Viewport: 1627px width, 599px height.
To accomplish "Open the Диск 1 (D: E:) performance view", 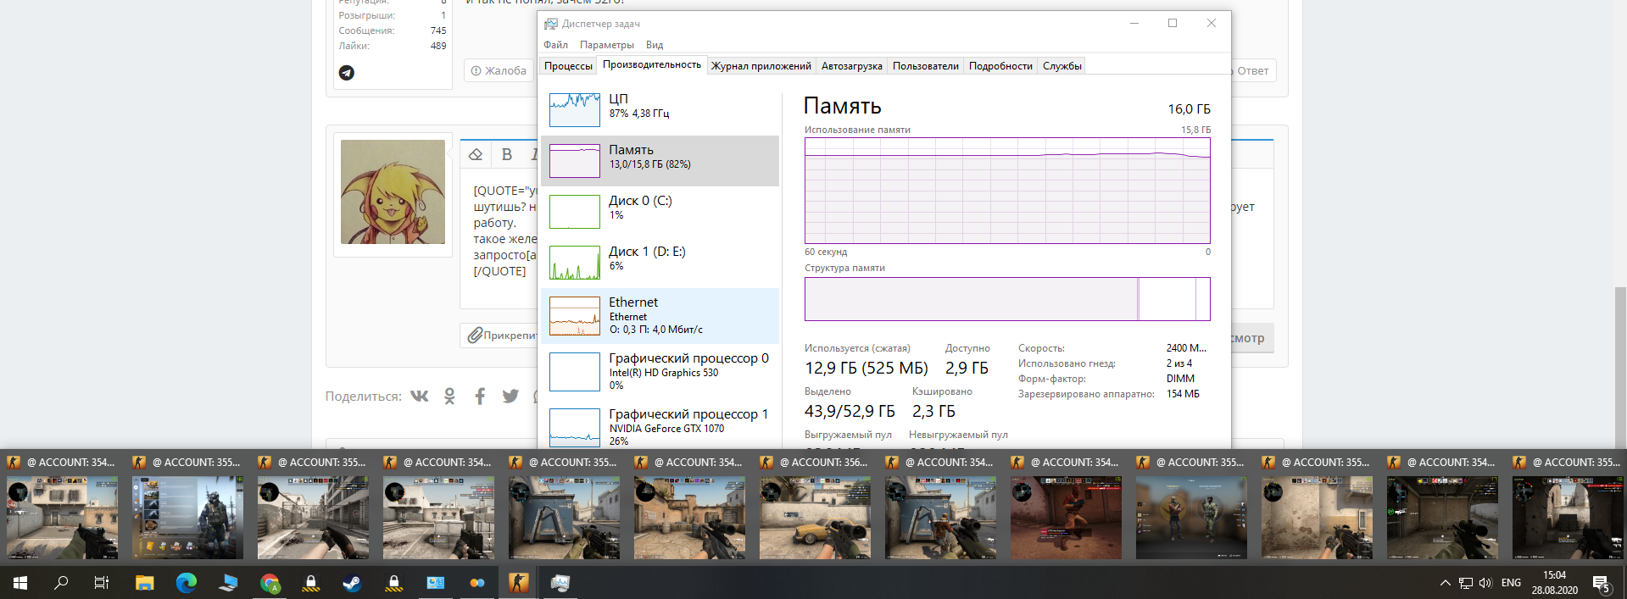I will 660,262.
